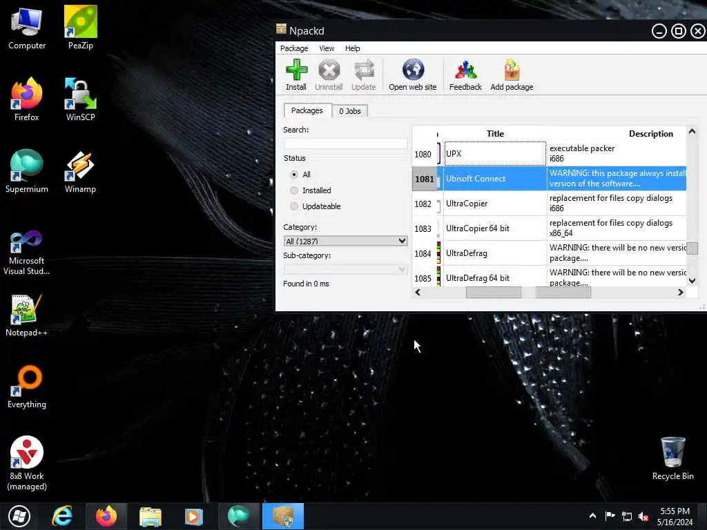The image size is (707, 530).
Task: Select the UPX package row
Action: pyautogui.click(x=549, y=154)
